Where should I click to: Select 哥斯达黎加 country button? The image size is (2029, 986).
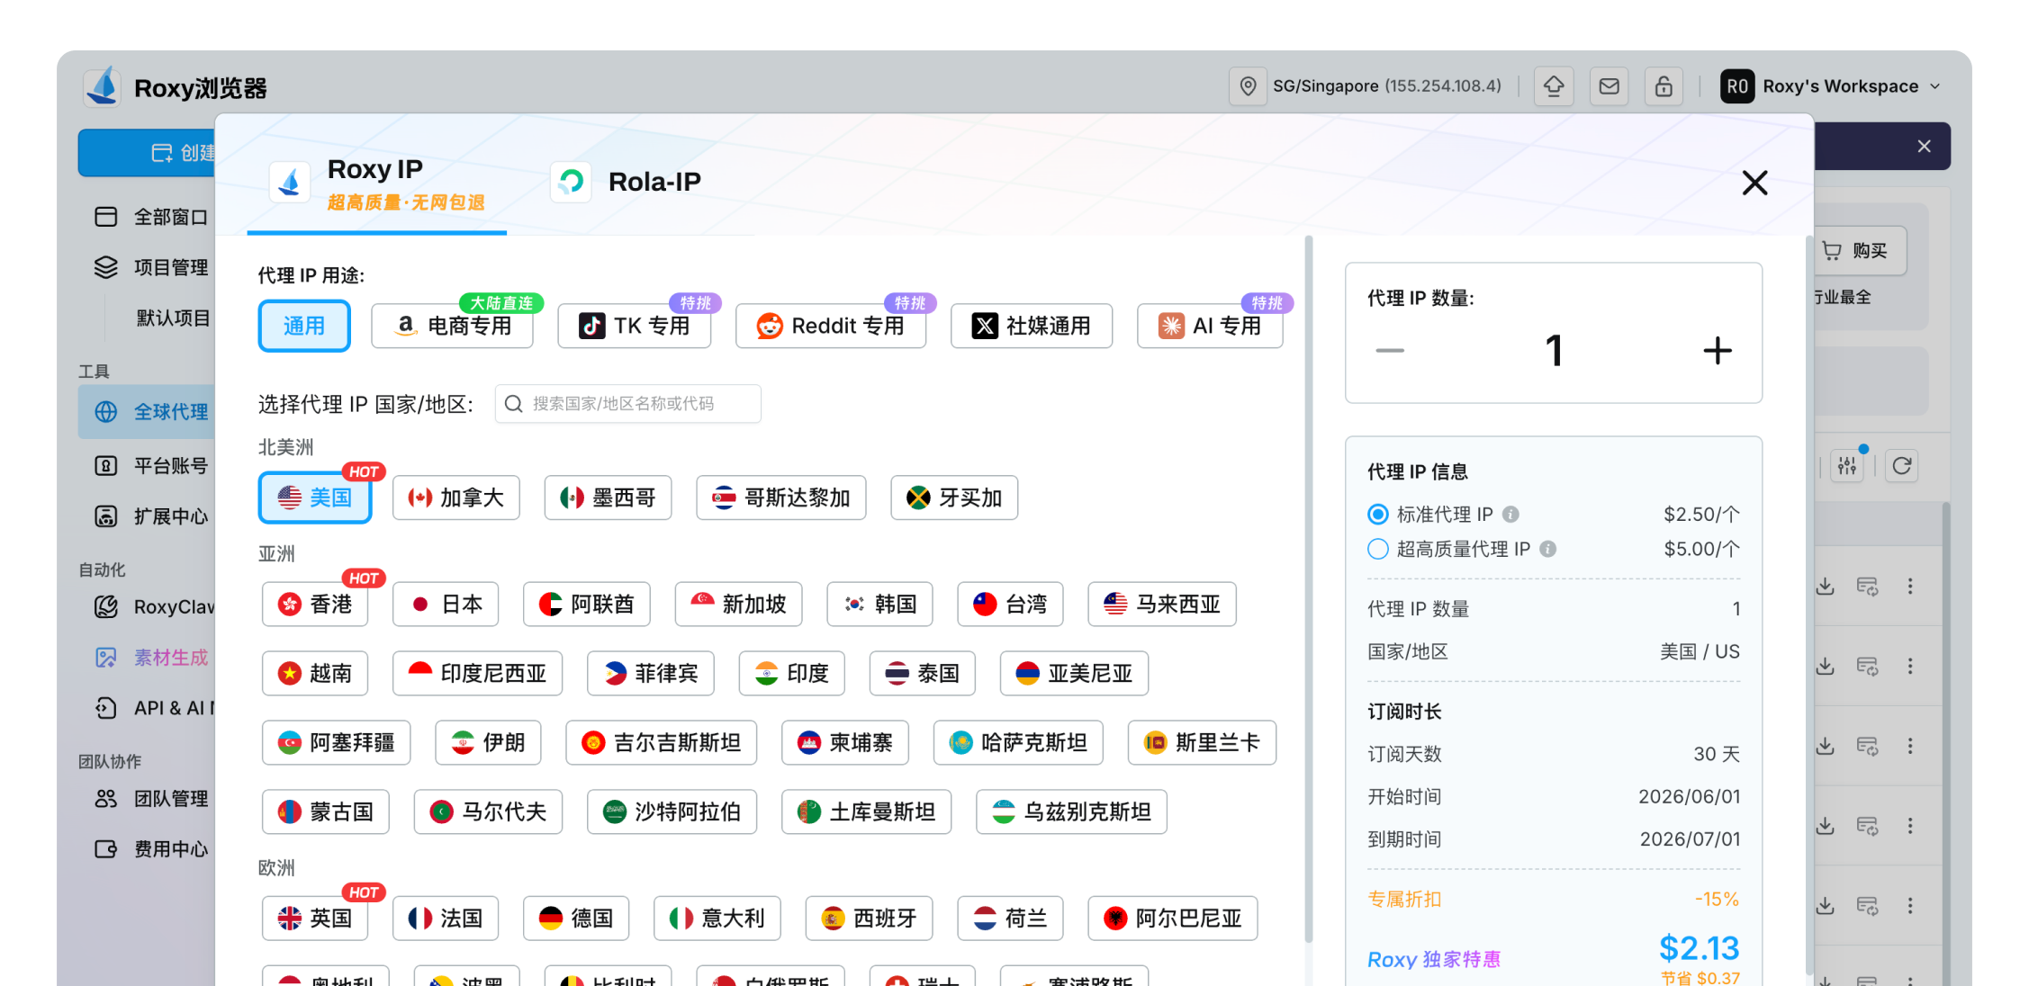point(781,497)
